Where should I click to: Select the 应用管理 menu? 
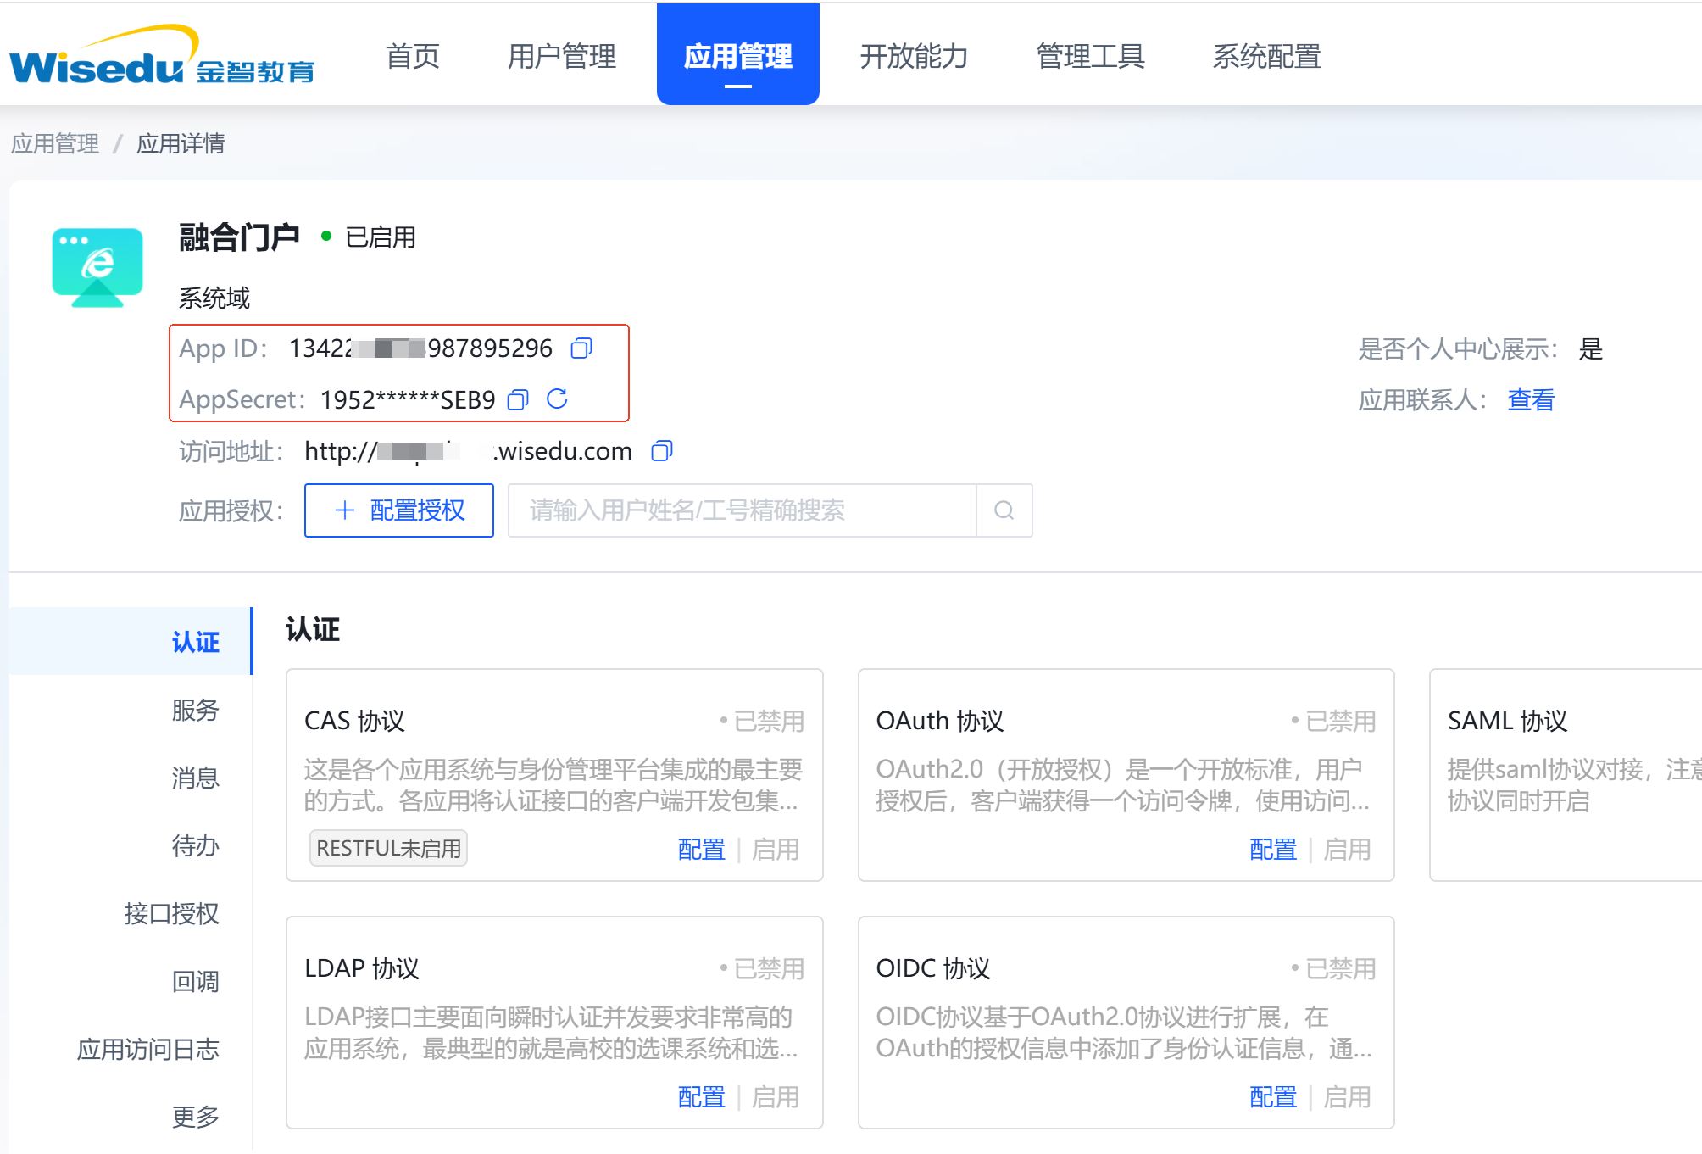tap(738, 54)
